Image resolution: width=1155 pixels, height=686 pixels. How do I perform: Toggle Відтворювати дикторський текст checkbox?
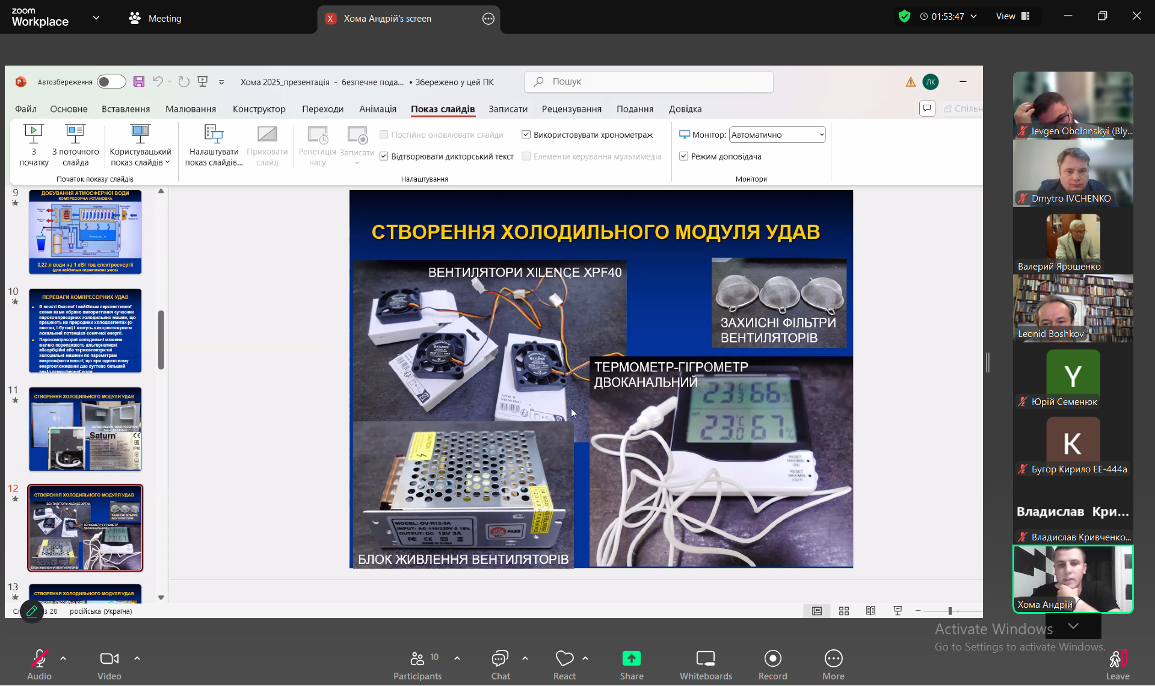384,156
